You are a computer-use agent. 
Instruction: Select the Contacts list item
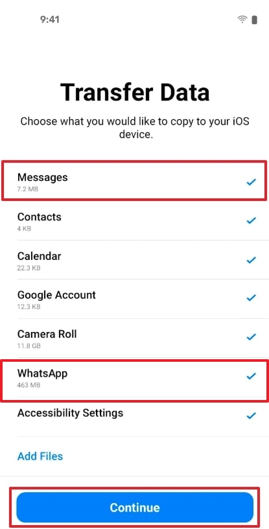(134, 221)
